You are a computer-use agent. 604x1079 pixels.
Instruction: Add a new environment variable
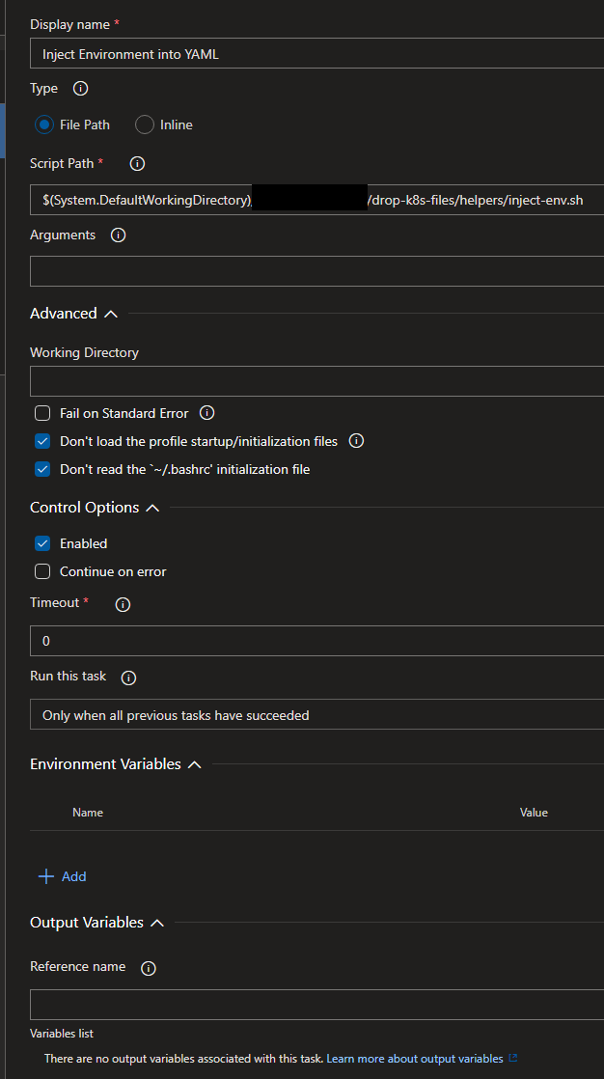coord(62,876)
